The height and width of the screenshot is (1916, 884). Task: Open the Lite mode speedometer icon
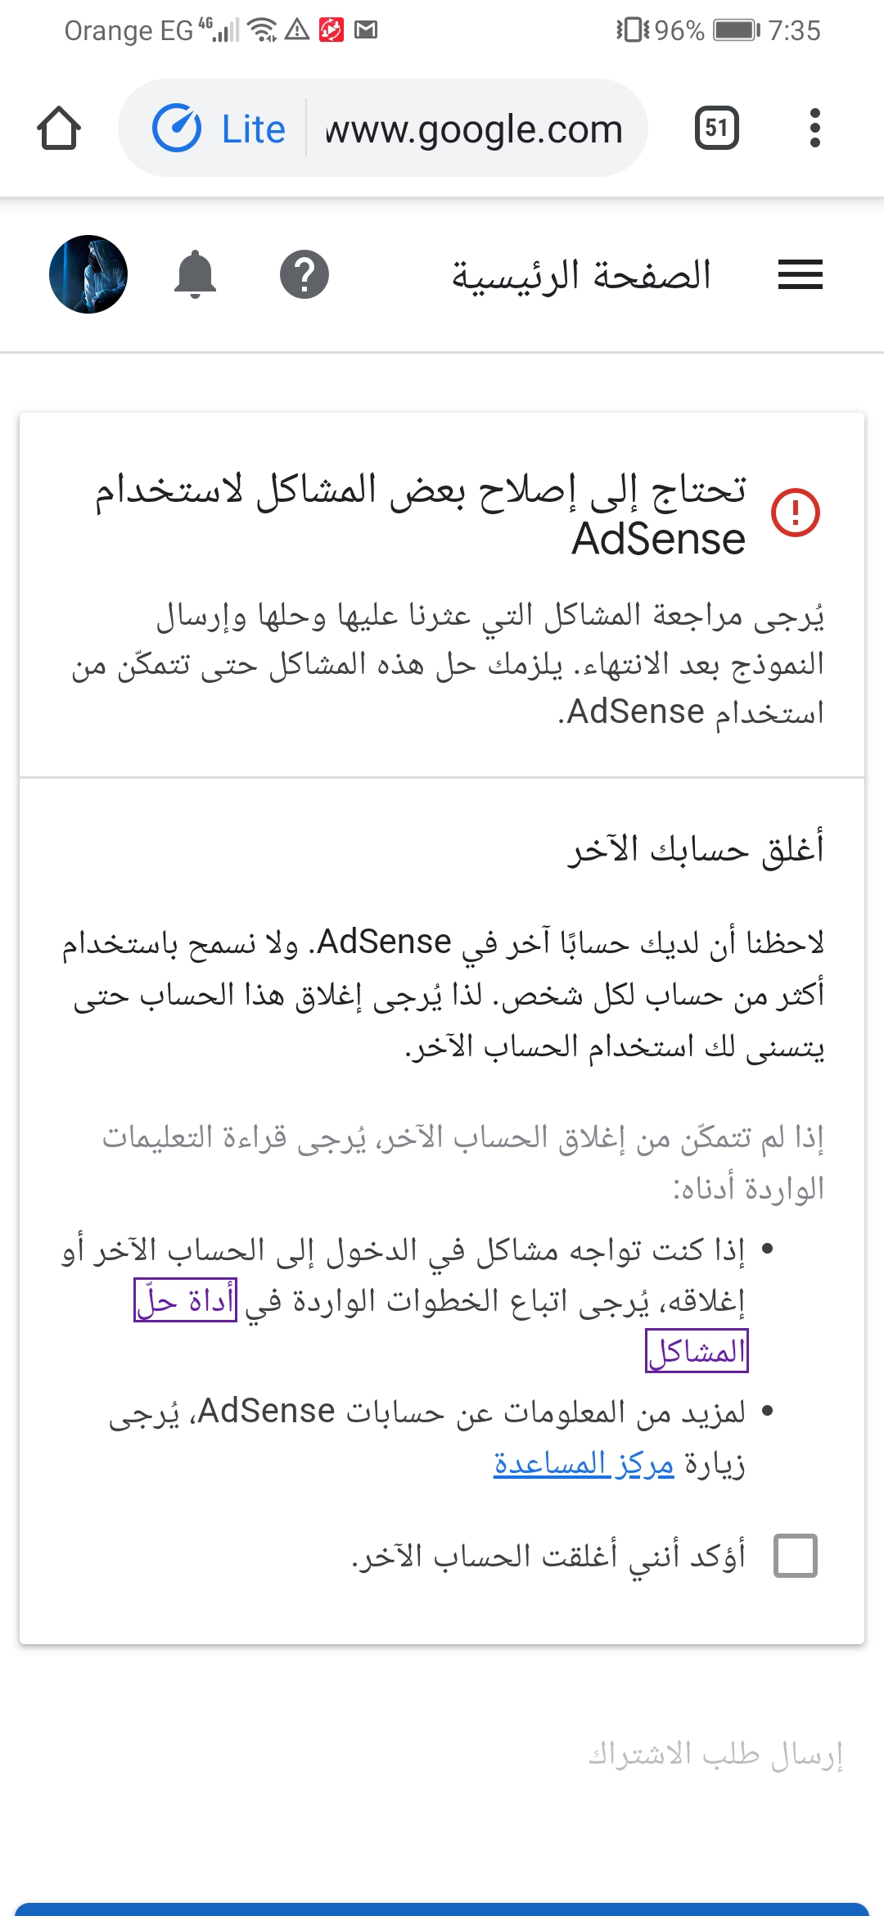tap(177, 129)
